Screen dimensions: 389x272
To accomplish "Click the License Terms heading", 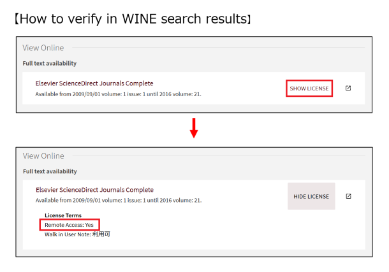I will click(63, 215).
